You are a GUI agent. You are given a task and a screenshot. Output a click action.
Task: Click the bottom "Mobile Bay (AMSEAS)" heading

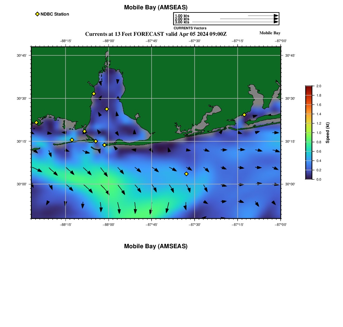click(x=156, y=246)
